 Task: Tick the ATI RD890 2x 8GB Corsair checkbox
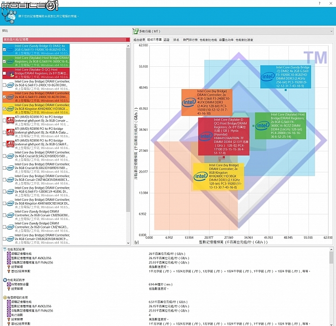click(4, 120)
